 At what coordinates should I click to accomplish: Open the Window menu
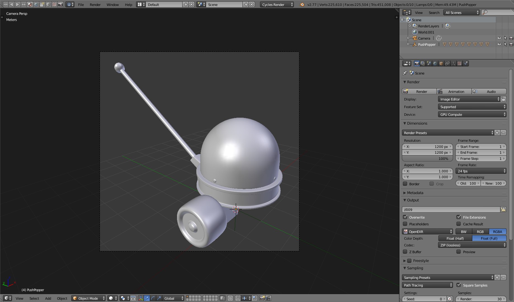pos(113,4)
